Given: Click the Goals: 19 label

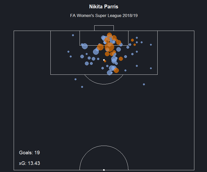Looking at the screenshot, I should (29, 152).
